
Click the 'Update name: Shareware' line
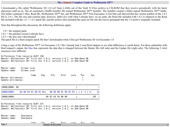(17, 118)
